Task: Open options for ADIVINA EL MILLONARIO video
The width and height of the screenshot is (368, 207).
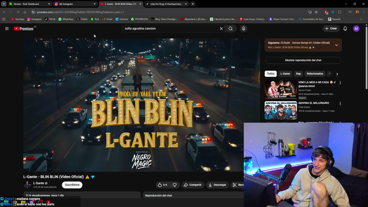Action: 340,103
